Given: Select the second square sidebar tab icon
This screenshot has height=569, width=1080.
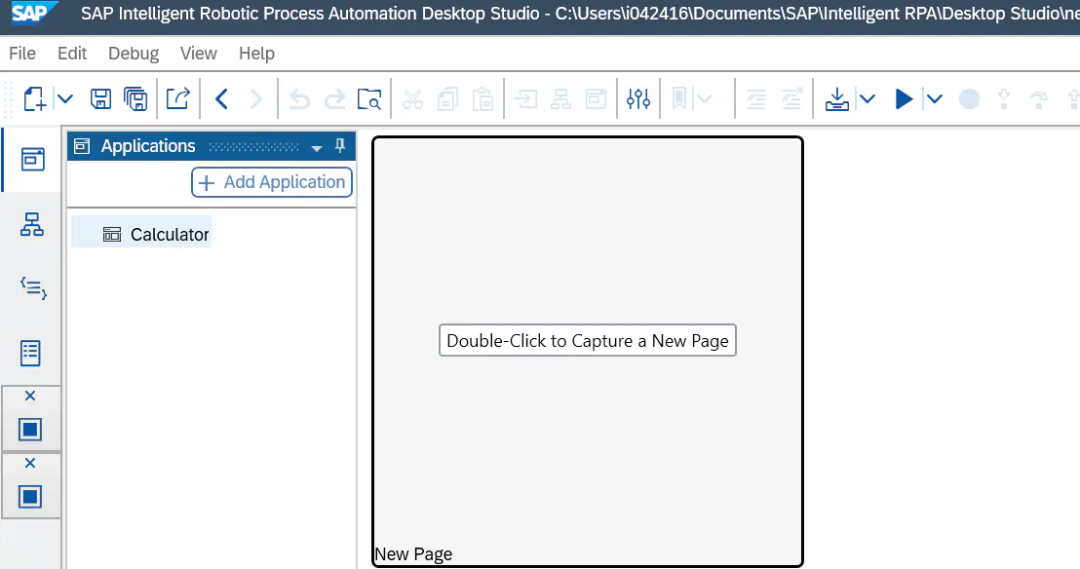Looking at the screenshot, I should [29, 496].
